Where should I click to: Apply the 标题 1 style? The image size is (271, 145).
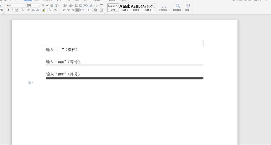tap(125, 8)
